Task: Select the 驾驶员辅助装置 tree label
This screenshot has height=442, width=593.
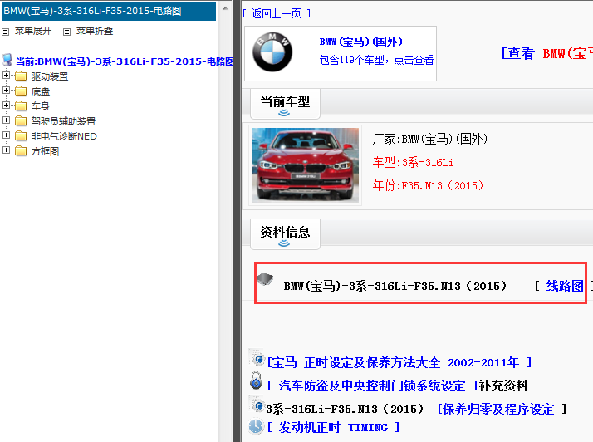Action: (x=63, y=121)
